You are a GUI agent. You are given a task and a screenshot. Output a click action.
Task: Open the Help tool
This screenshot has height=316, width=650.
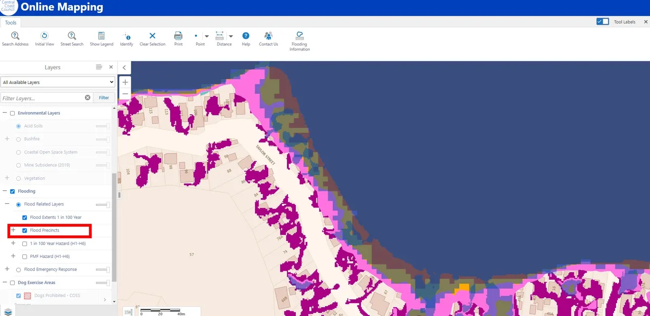coord(246,39)
